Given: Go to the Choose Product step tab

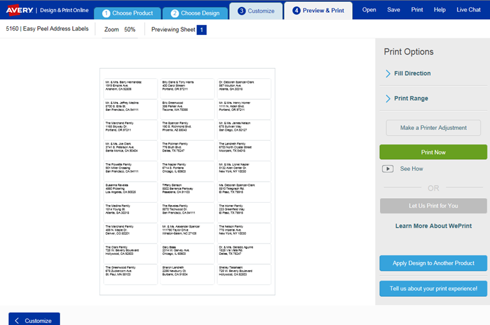Looking at the screenshot, I should [x=127, y=12].
